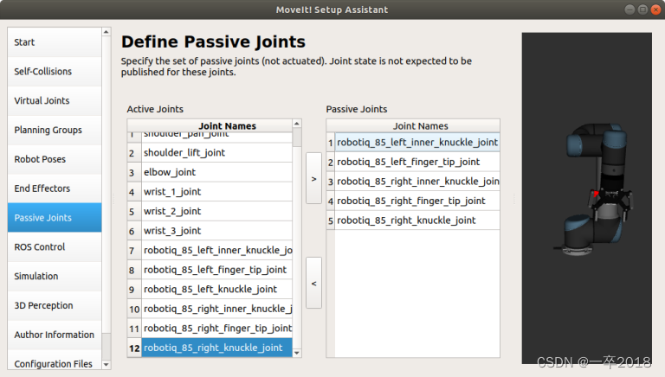This screenshot has width=665, height=377.
Task: Move selected joint to passive list arrow
Action: coord(313,178)
